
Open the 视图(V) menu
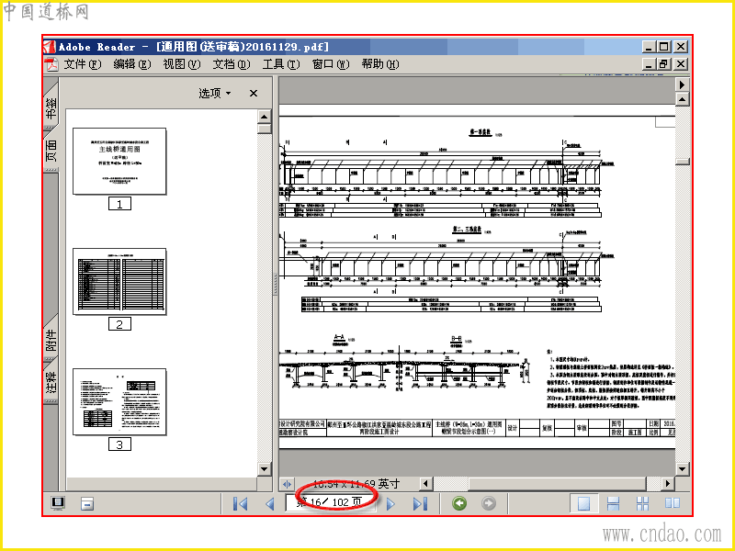click(x=182, y=64)
